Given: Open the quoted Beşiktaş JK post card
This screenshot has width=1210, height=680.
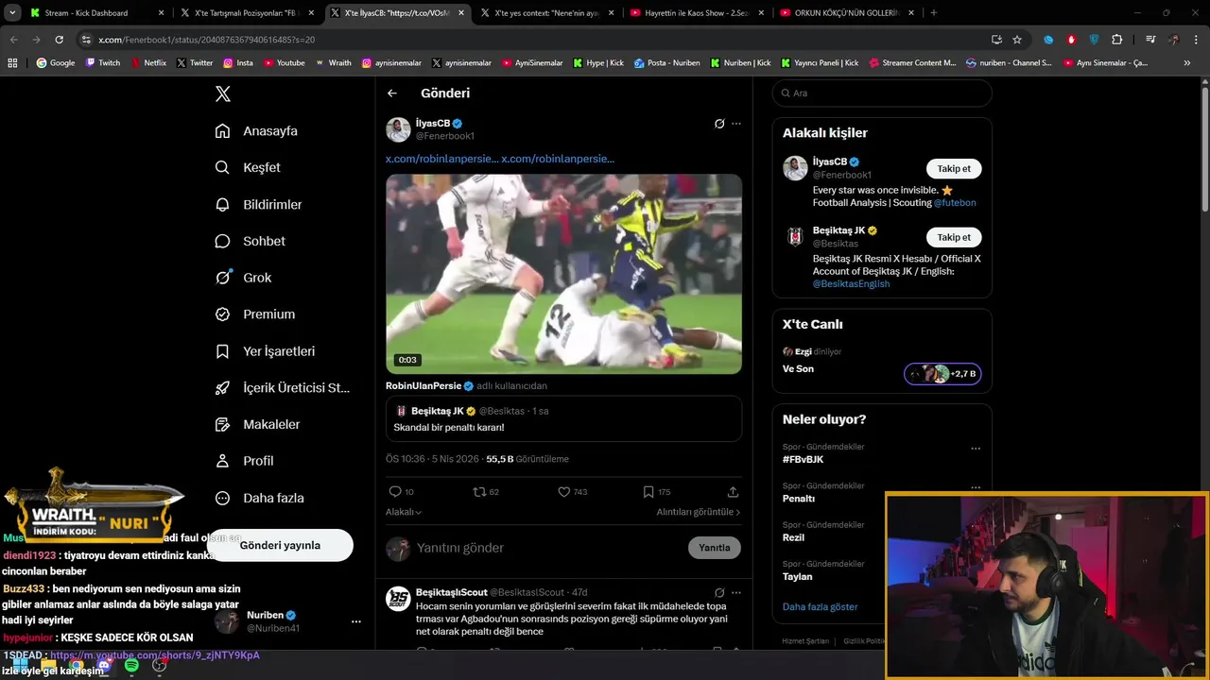Looking at the screenshot, I should [x=563, y=419].
